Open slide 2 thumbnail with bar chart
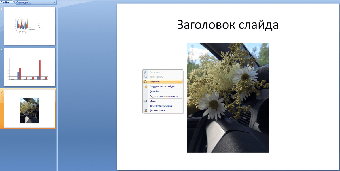Viewport: 340px width, 171px height. (29, 67)
